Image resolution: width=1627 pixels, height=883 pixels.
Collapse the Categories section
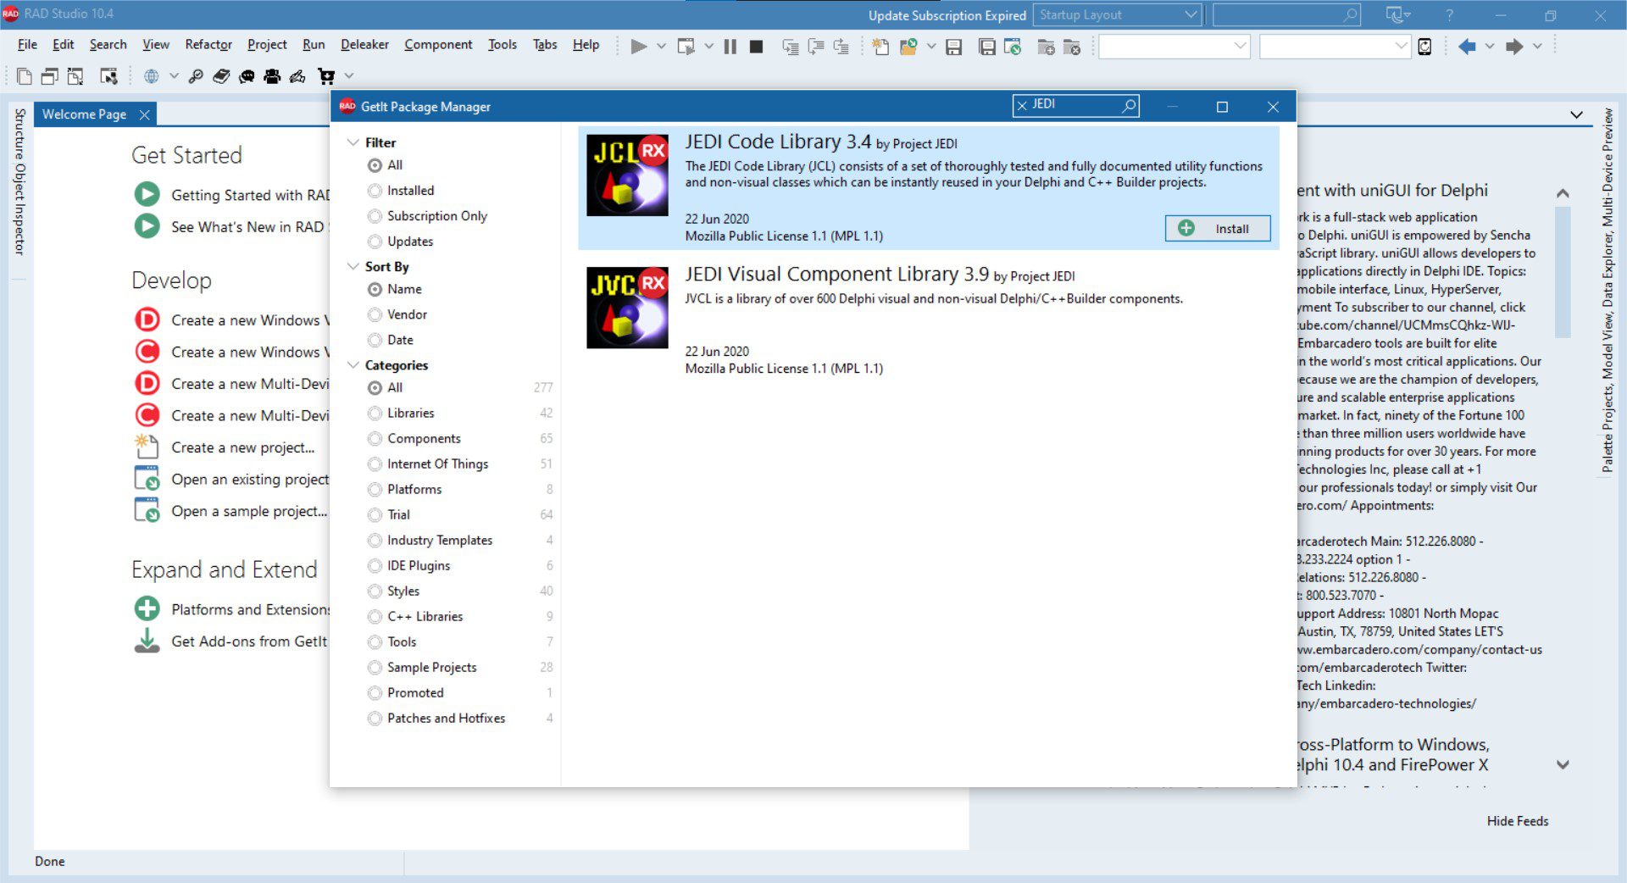pos(353,365)
